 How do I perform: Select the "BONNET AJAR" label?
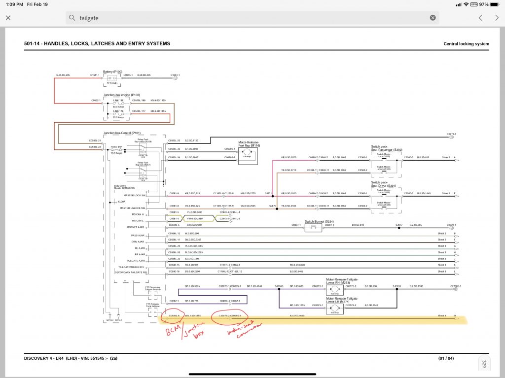click(x=136, y=227)
